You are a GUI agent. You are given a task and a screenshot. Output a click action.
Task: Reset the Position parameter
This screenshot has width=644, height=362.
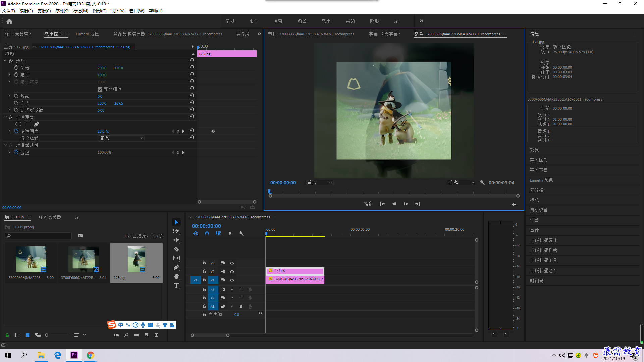pyautogui.click(x=192, y=67)
